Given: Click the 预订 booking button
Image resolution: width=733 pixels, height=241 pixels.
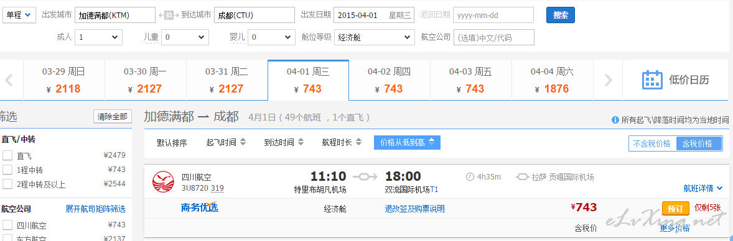Looking at the screenshot, I should 676,208.
